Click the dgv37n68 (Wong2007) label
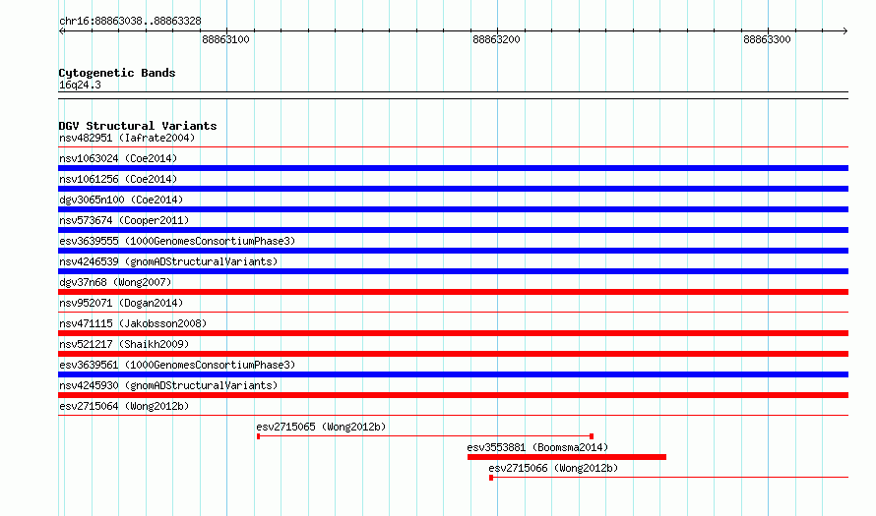Viewport: 876px width, 516px height. (x=115, y=282)
